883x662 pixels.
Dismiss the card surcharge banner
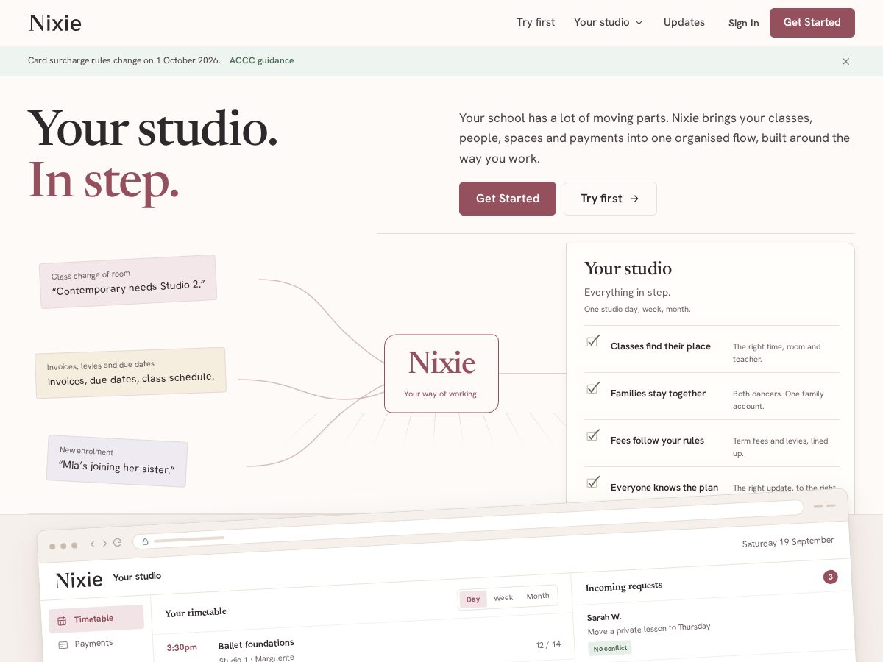(x=845, y=61)
